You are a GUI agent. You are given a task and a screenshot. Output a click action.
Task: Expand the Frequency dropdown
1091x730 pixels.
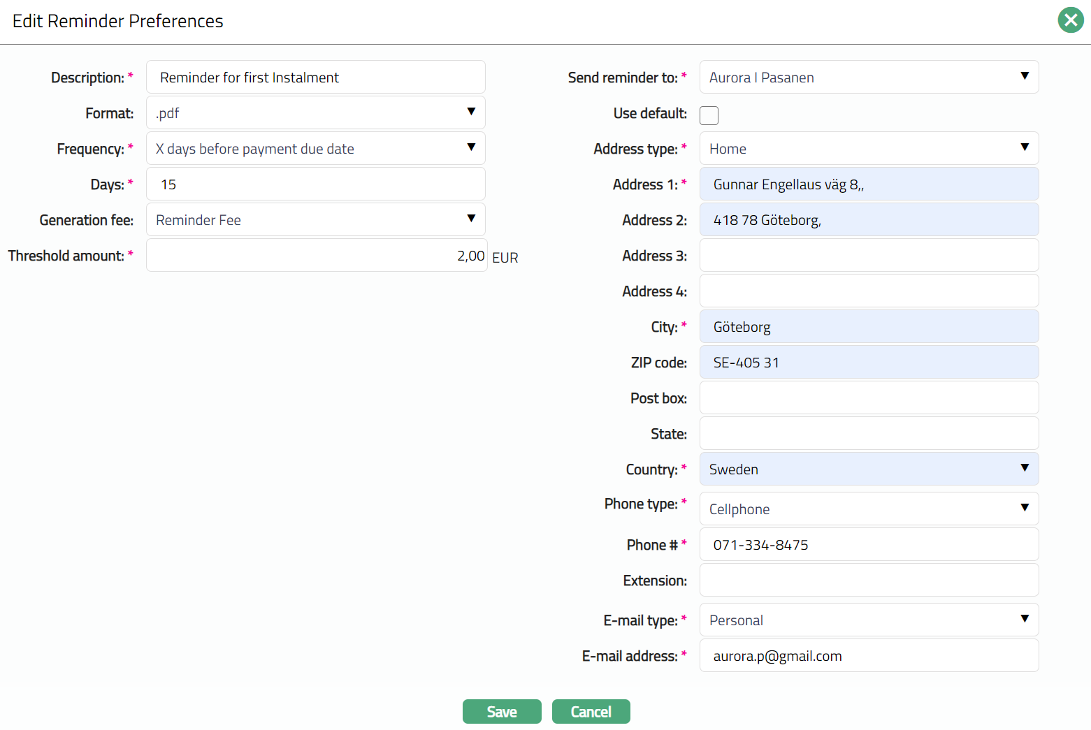tap(315, 149)
